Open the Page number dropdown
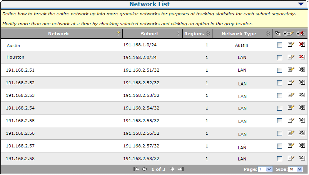The image size is (309, 175). (x=265, y=169)
